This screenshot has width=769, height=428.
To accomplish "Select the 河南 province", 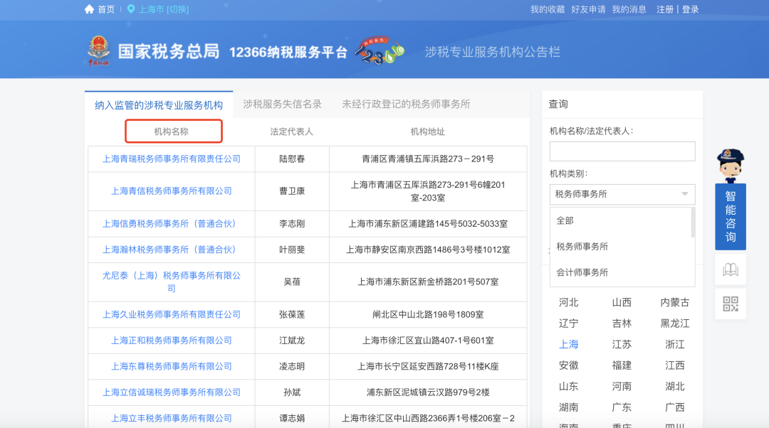I will pyautogui.click(x=622, y=386).
